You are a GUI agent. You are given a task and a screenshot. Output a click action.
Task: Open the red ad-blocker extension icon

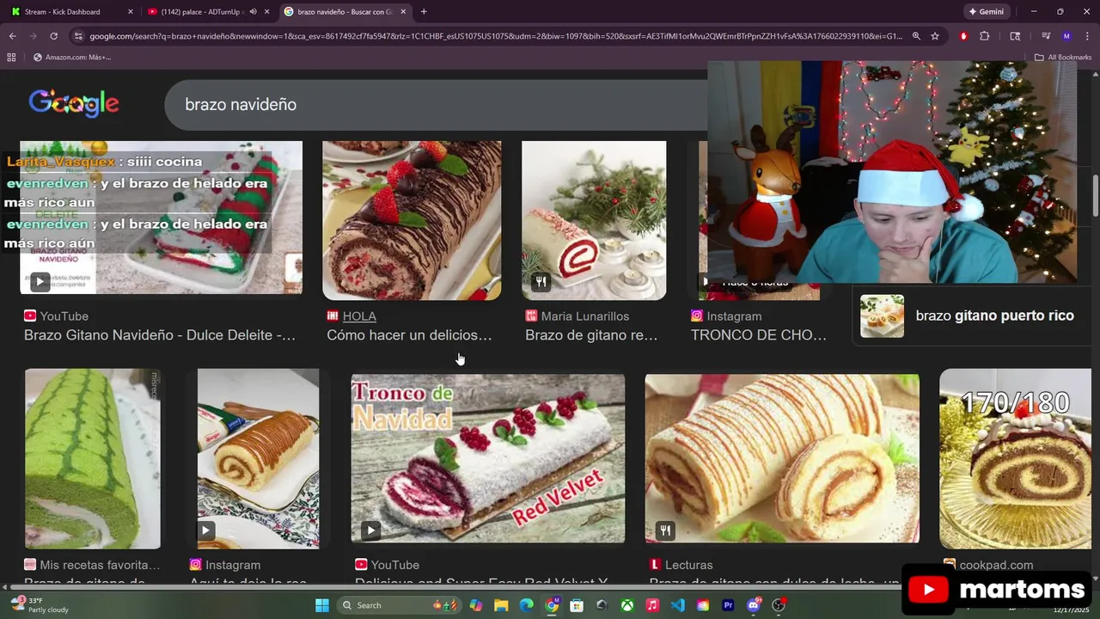tap(963, 36)
